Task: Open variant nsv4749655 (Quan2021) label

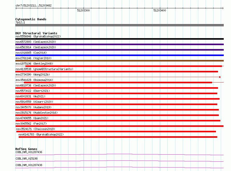Action: pos(32,118)
